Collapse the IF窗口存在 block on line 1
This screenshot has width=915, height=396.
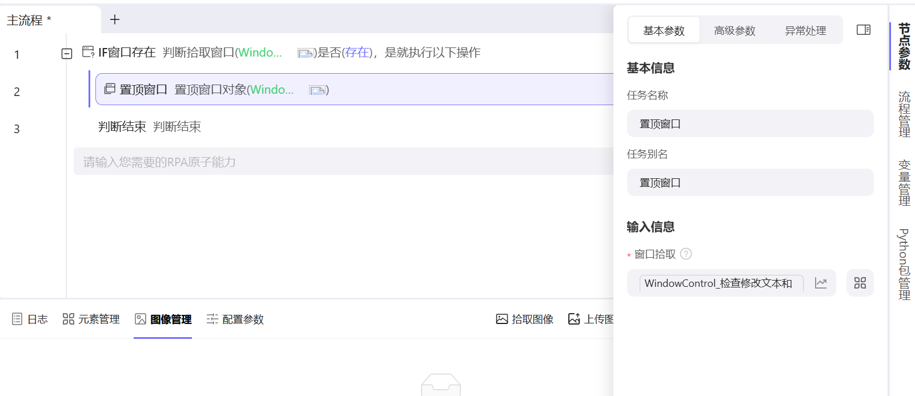tap(67, 54)
